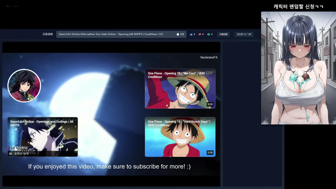Click the thumbs-up like icon
The image size is (336, 189).
[x=191, y=34]
